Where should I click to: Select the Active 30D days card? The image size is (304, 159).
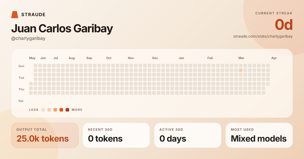[x=188, y=135]
